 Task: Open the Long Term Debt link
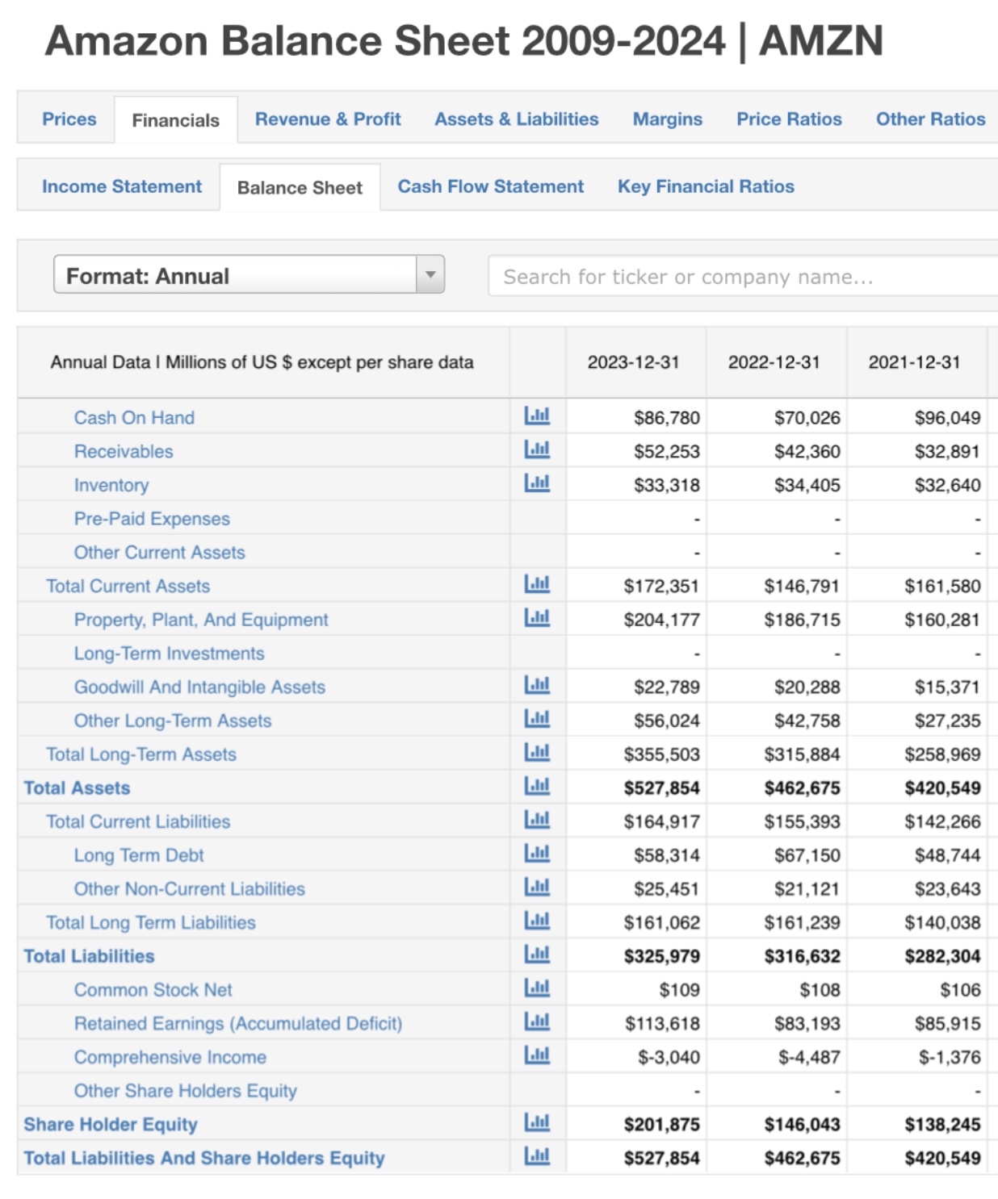139,855
